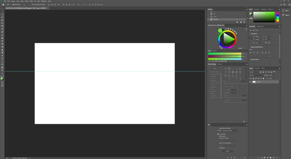The height and width of the screenshot is (159, 291).
Task: Select the Move tool in the toolbox
Action: 2,11
